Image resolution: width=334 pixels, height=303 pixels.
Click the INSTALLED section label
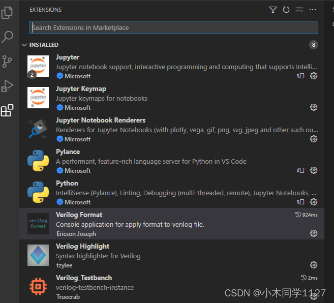(44, 45)
